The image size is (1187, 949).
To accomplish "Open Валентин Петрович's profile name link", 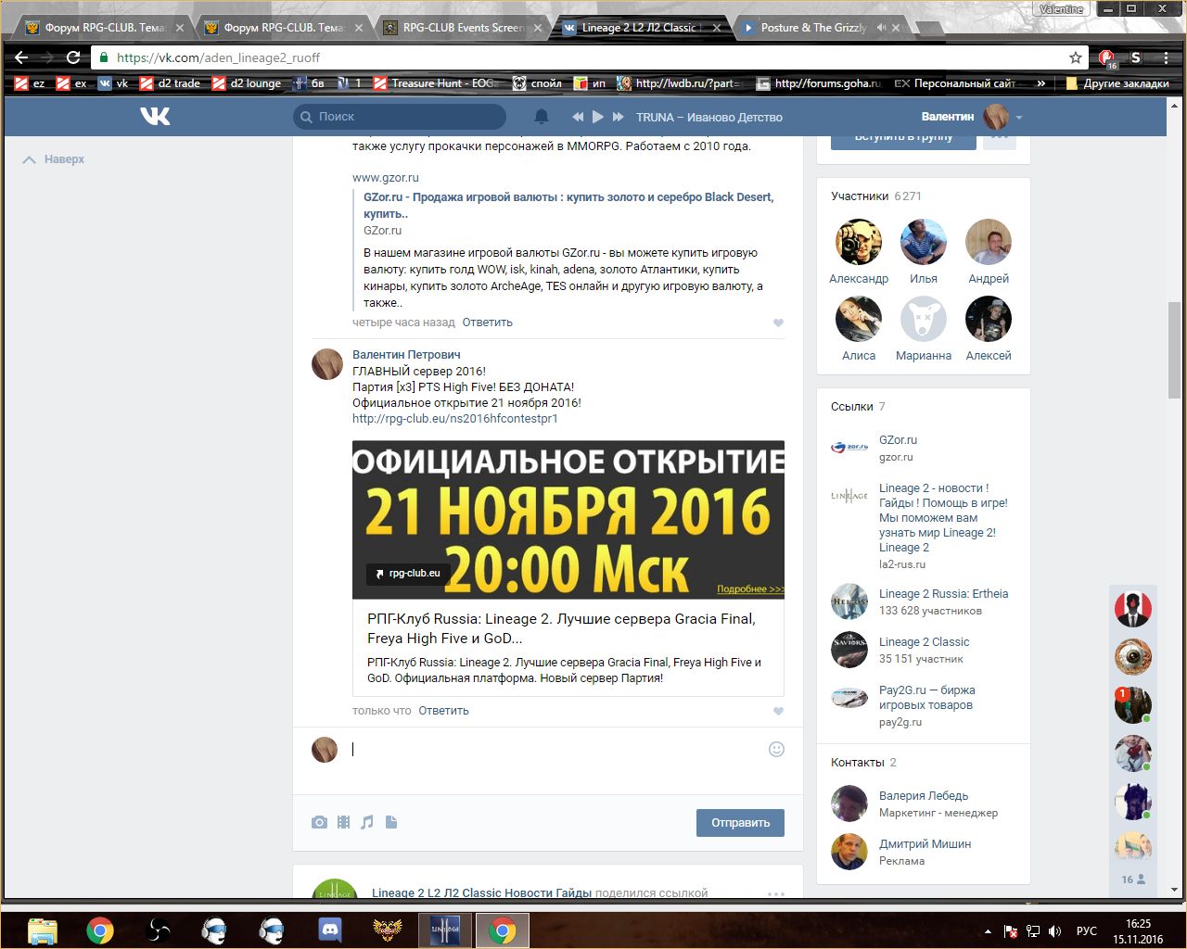I will [406, 355].
